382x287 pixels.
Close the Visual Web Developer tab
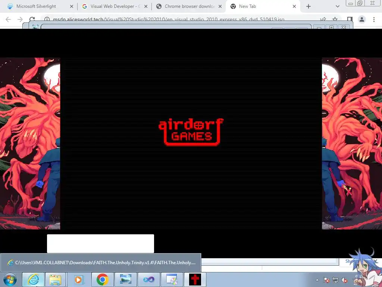[146, 7]
